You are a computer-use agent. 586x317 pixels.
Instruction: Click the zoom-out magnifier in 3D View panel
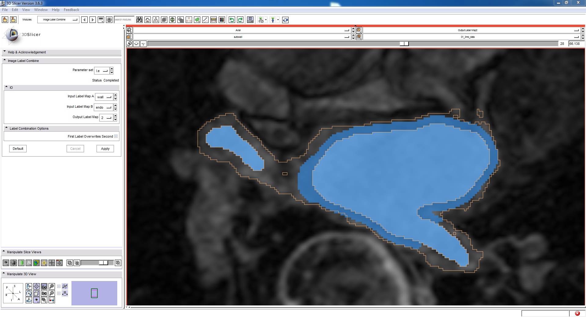(52, 293)
